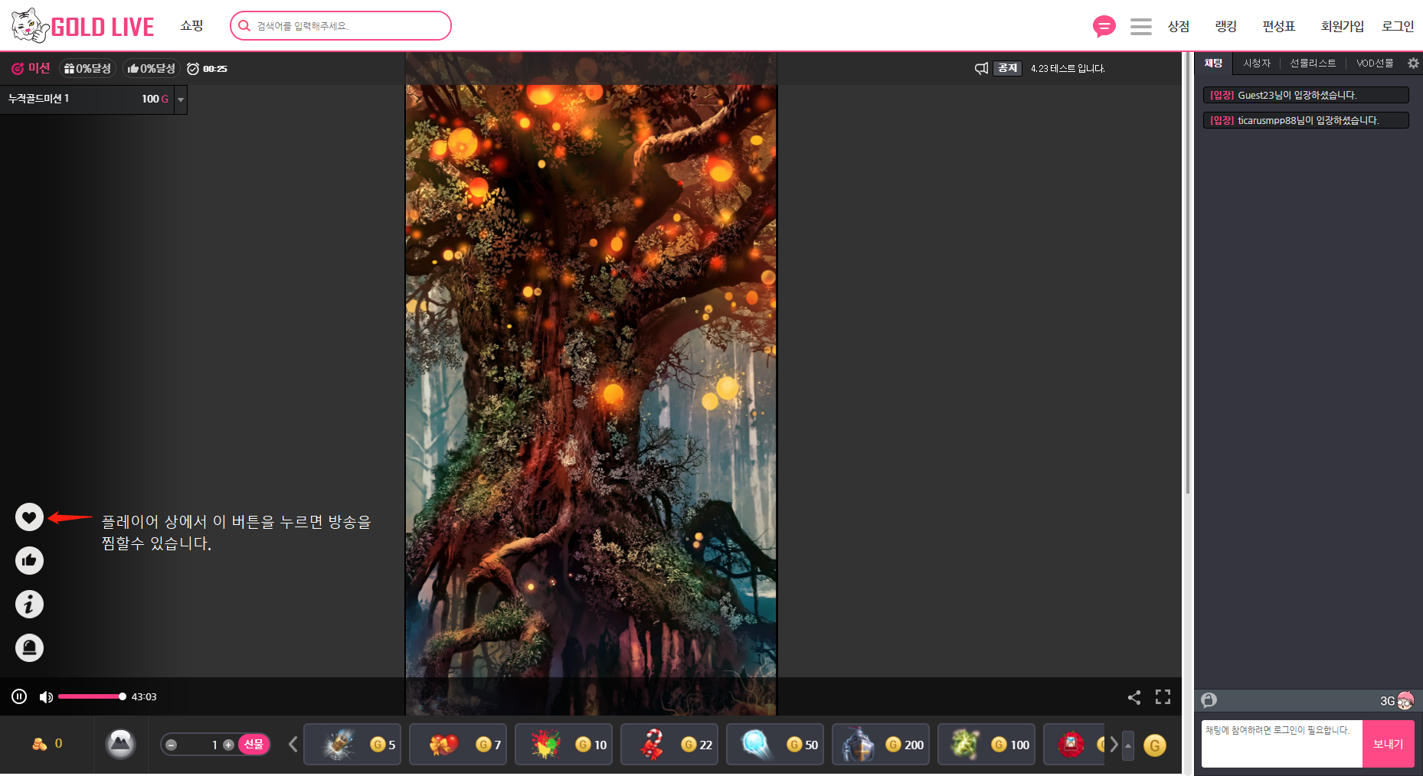Screen dimensions: 1423x776
Task: Open the 편성표 menu
Action: tap(1279, 27)
